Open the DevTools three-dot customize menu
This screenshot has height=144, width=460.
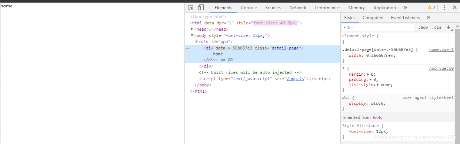pyautogui.click(x=444, y=7)
